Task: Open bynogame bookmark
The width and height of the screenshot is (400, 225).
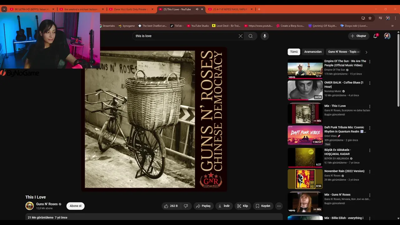Action: click(127, 26)
